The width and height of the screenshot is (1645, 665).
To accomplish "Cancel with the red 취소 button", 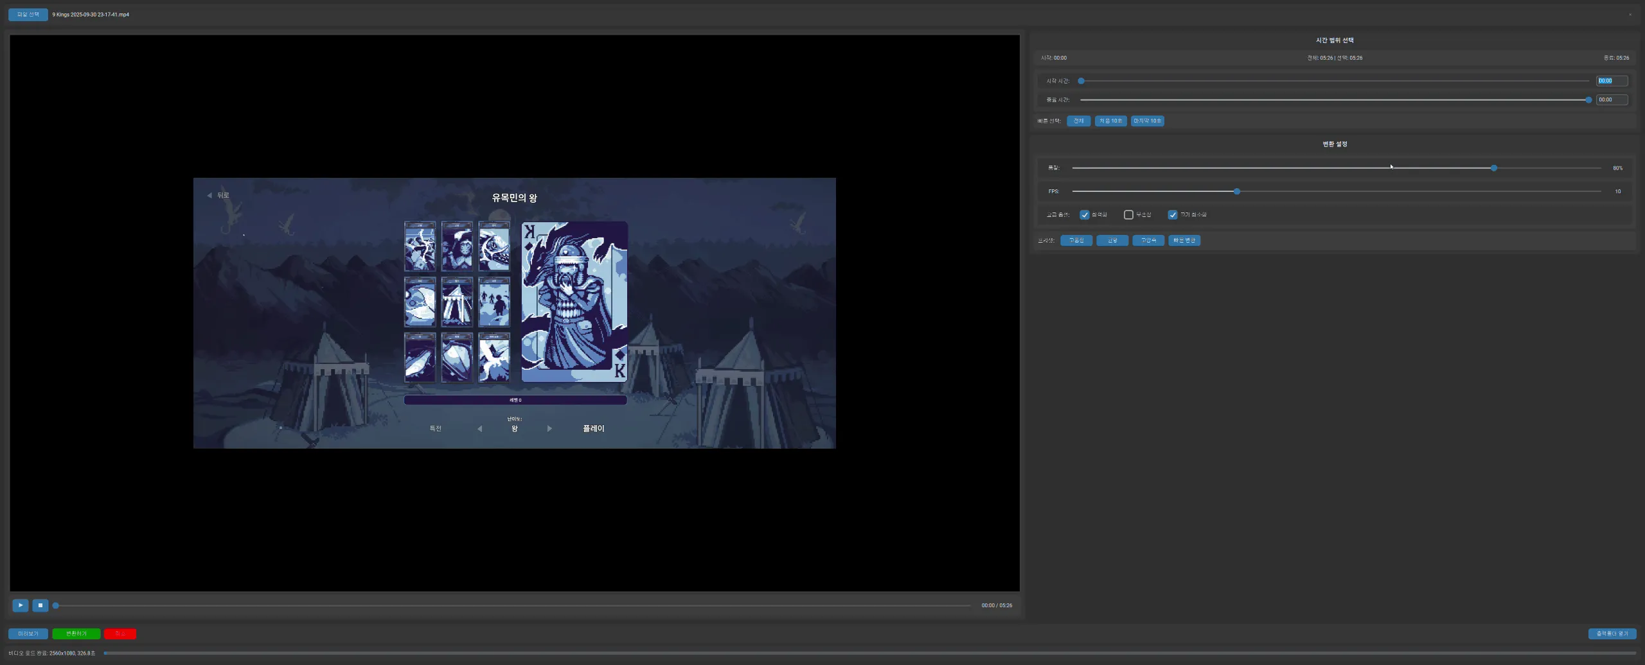I will pyautogui.click(x=120, y=634).
